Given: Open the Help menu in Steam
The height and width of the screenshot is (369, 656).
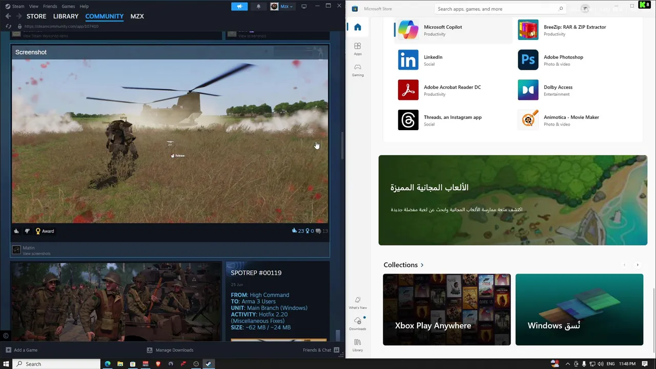Looking at the screenshot, I should tap(84, 6).
